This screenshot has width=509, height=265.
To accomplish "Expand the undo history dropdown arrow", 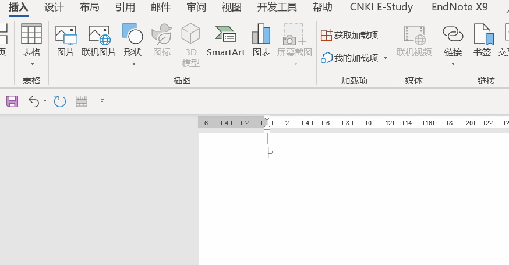I will coord(45,101).
